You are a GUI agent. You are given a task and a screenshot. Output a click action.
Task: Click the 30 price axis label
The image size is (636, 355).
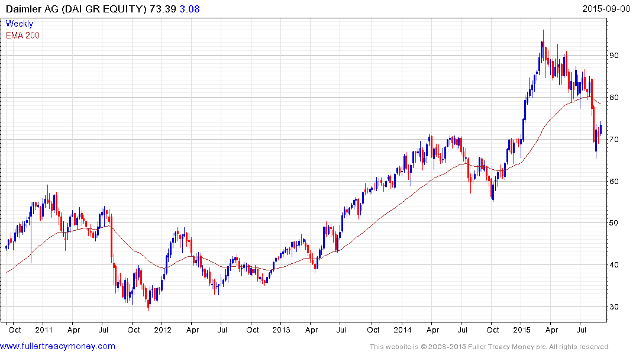click(614, 307)
